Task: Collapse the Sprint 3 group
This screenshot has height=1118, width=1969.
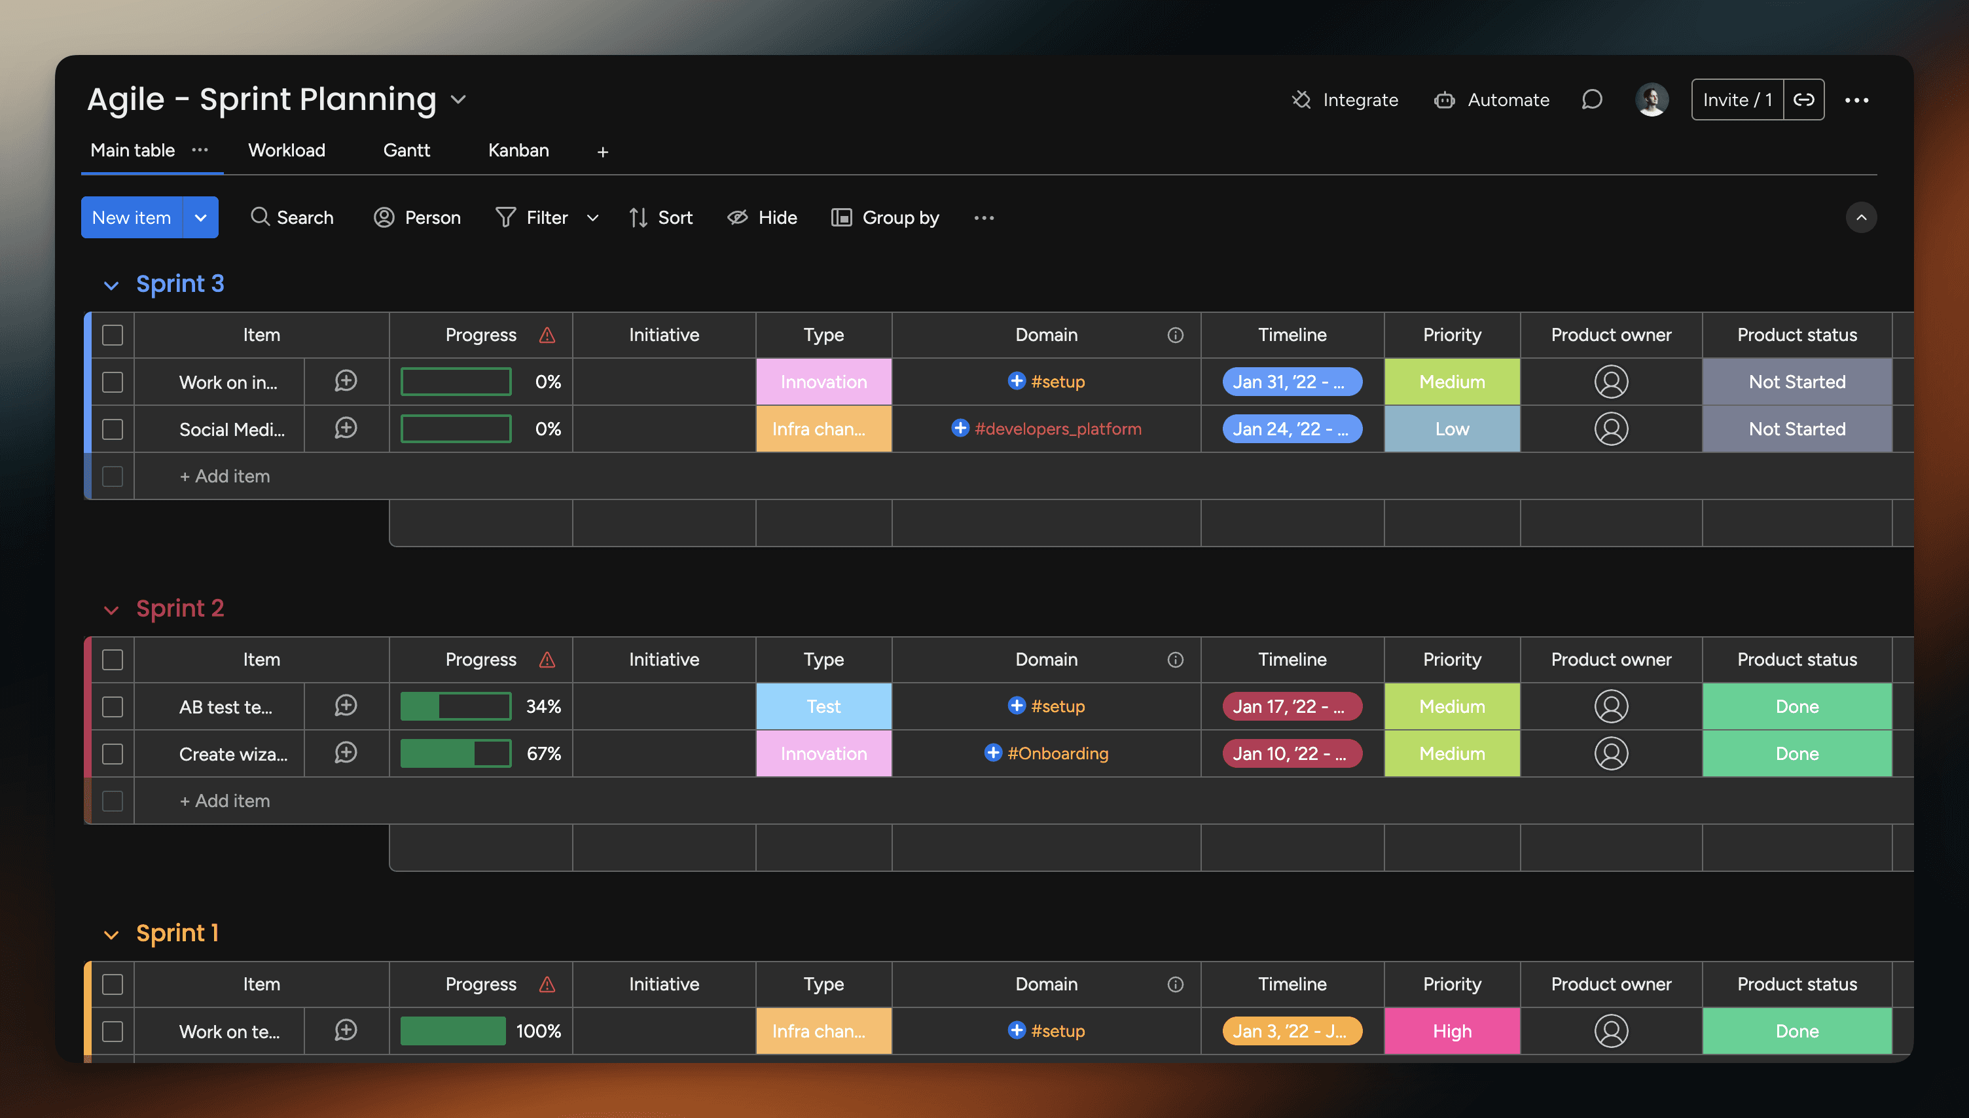Action: [111, 285]
